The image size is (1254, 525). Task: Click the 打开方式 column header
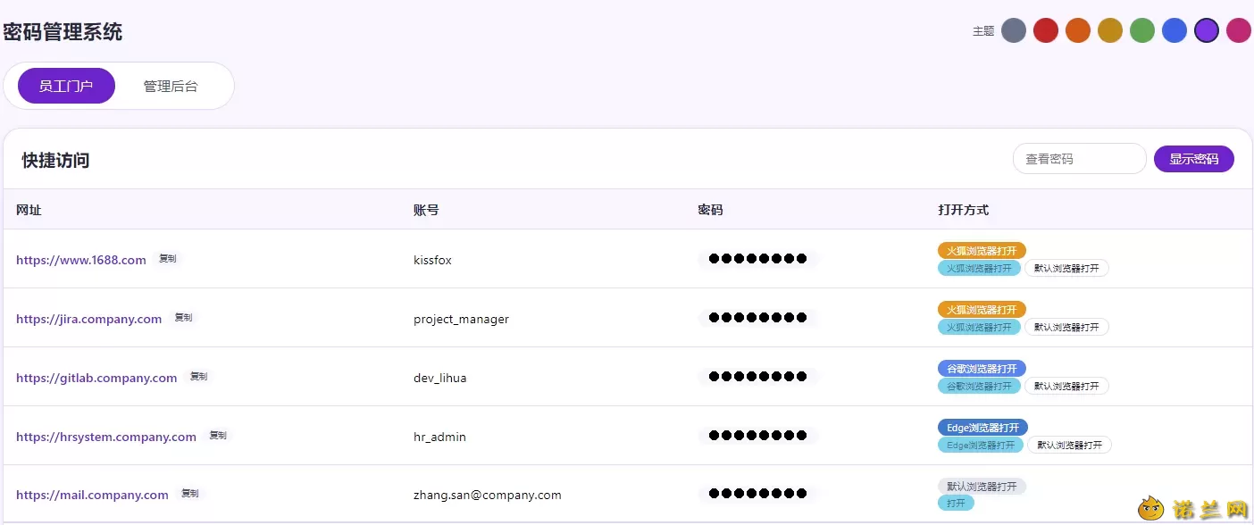coord(963,210)
